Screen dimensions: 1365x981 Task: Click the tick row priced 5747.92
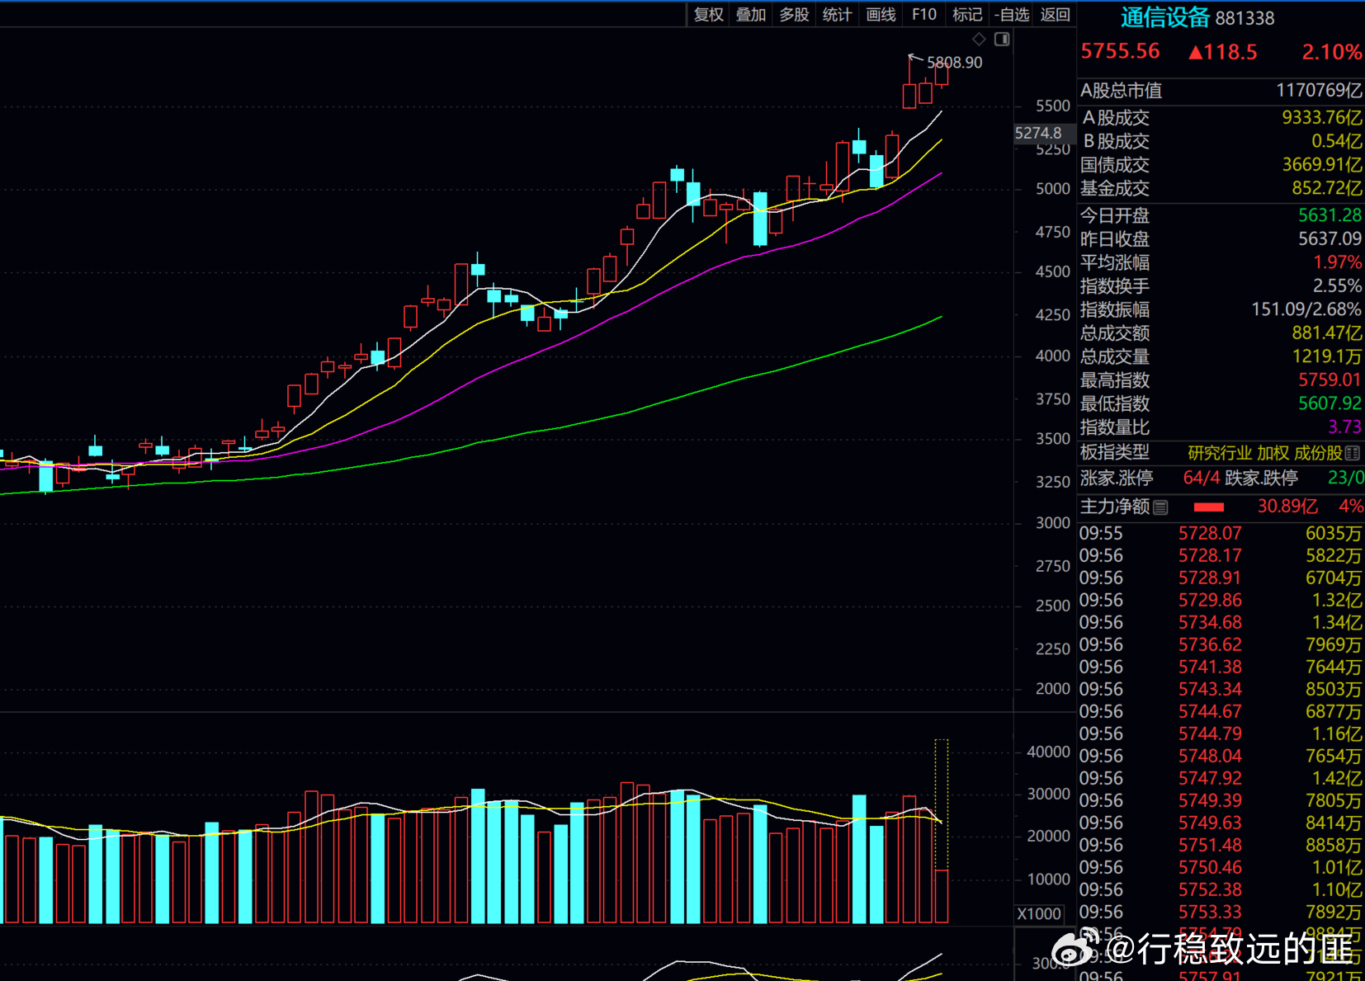coord(1221,779)
